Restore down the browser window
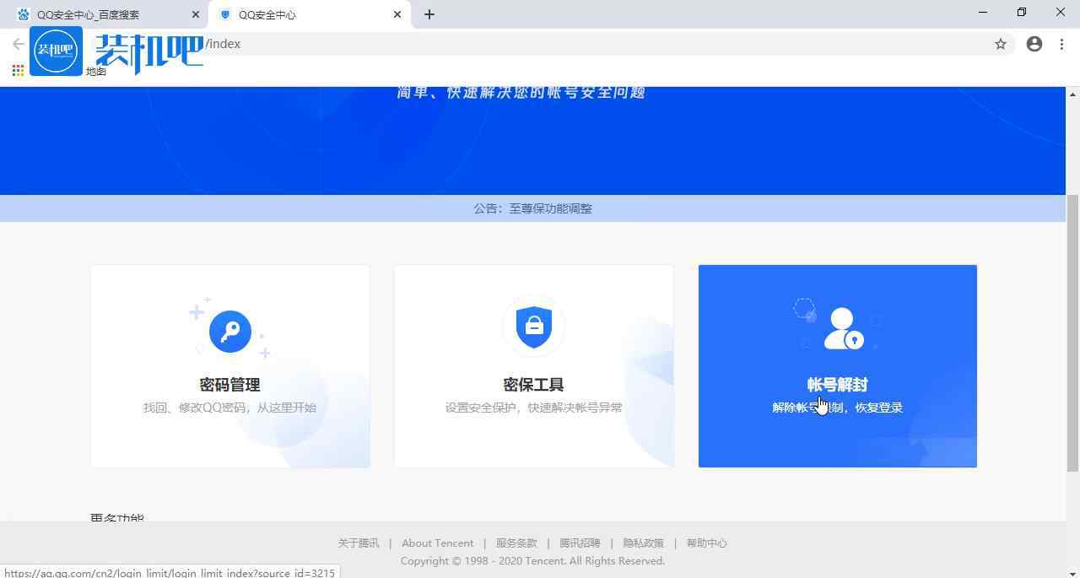 click(1021, 12)
